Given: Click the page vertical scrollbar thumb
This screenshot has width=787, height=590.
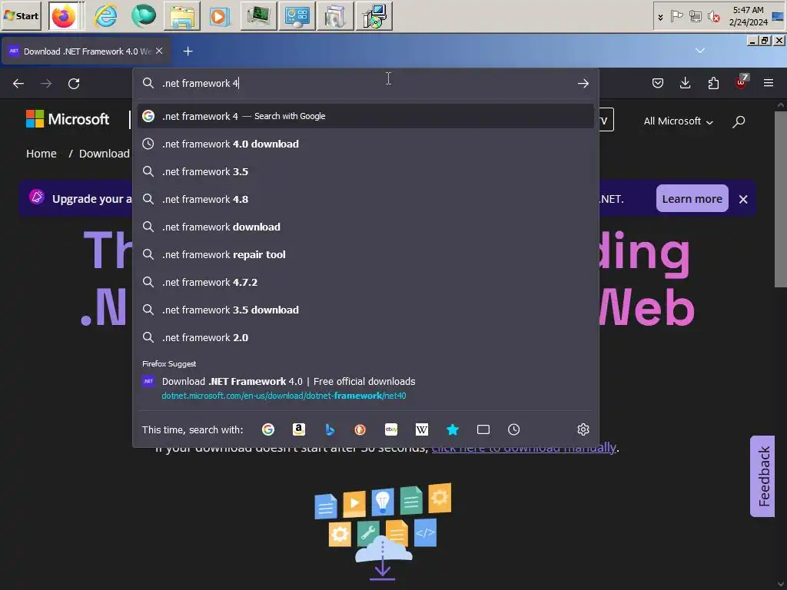Looking at the screenshot, I should [x=781, y=199].
